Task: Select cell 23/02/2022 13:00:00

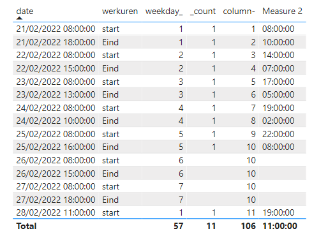Action: click(56, 94)
